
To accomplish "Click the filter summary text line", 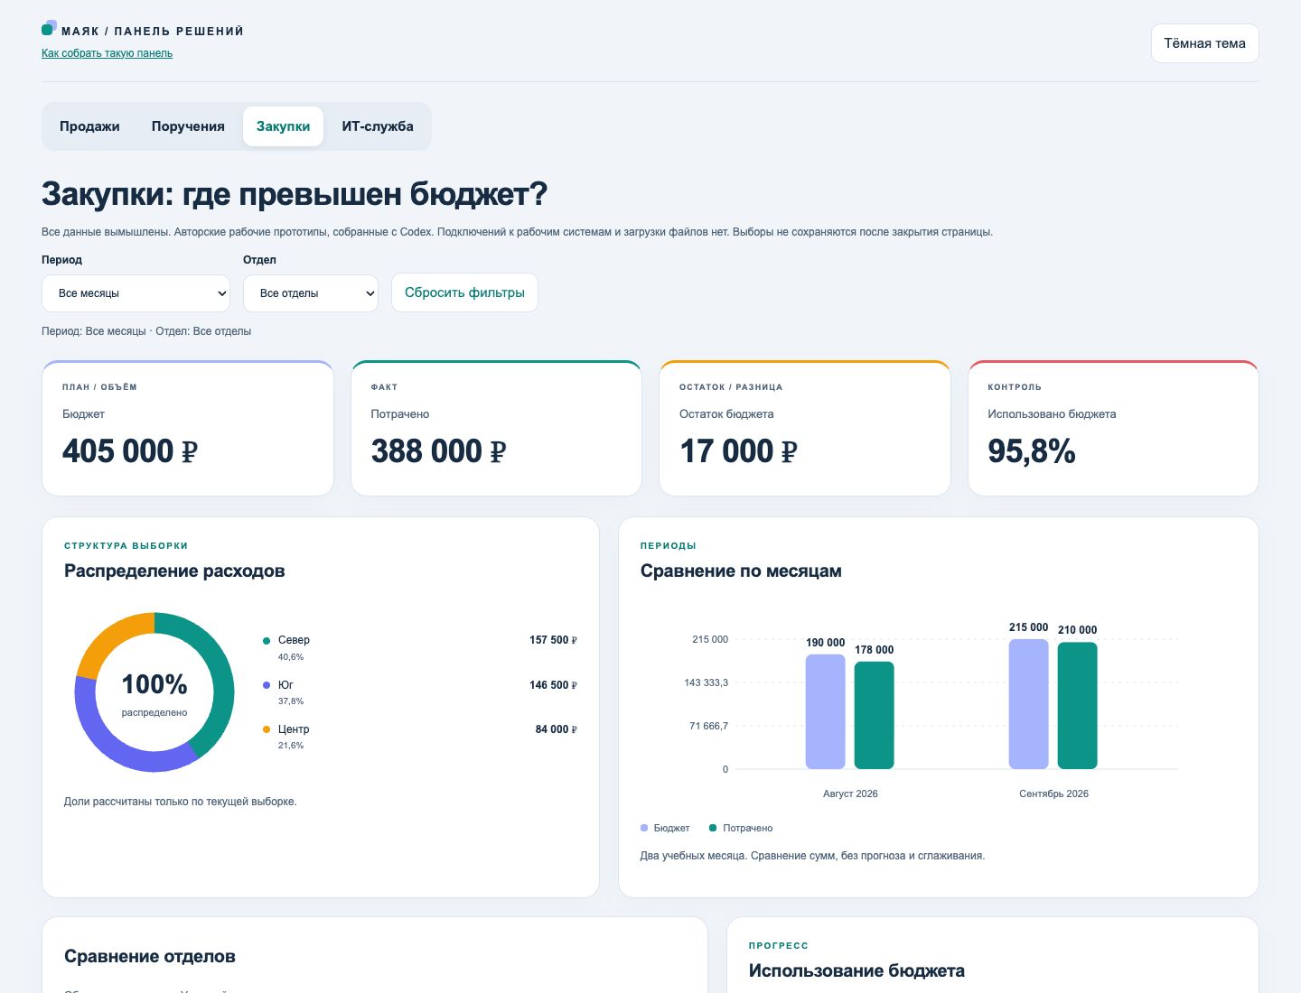I will click(146, 331).
